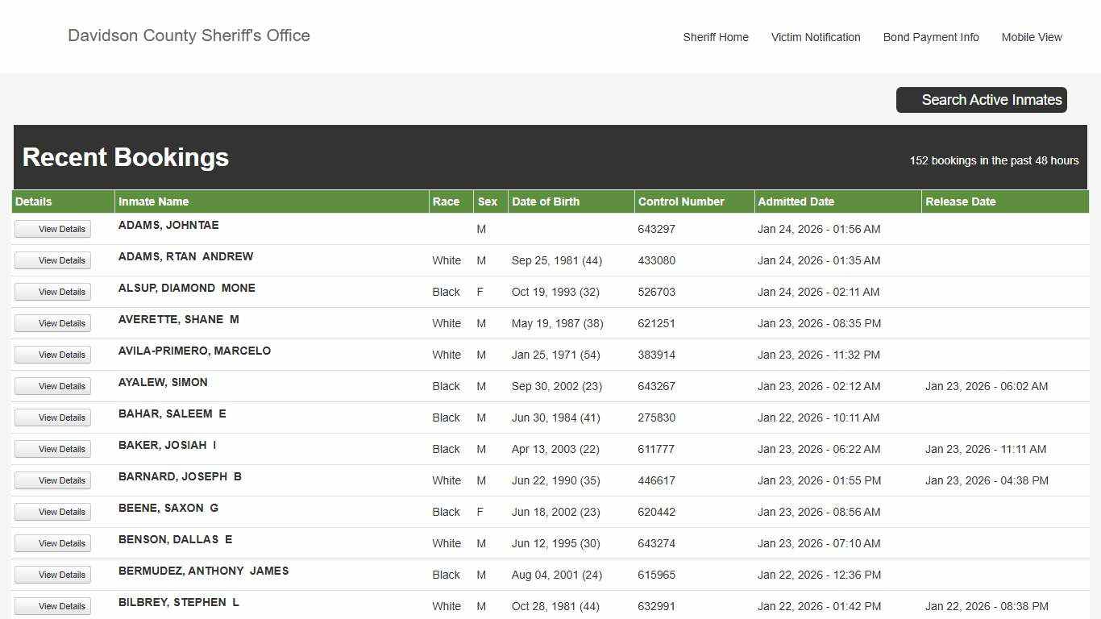Open Bond Payment Info page
Image resolution: width=1101 pixels, height=619 pixels.
(930, 37)
